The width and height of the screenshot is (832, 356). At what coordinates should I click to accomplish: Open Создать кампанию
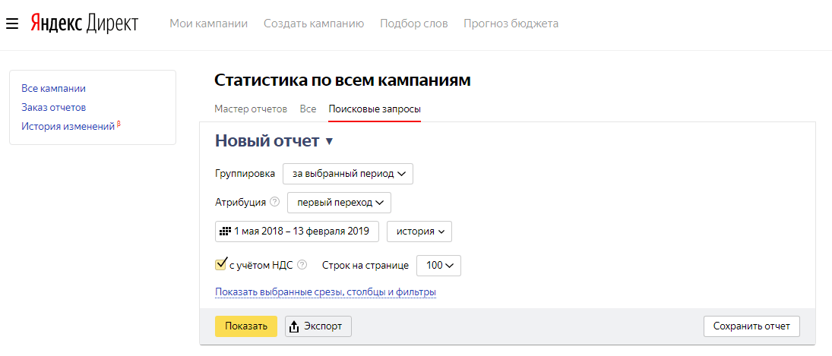[x=314, y=24]
